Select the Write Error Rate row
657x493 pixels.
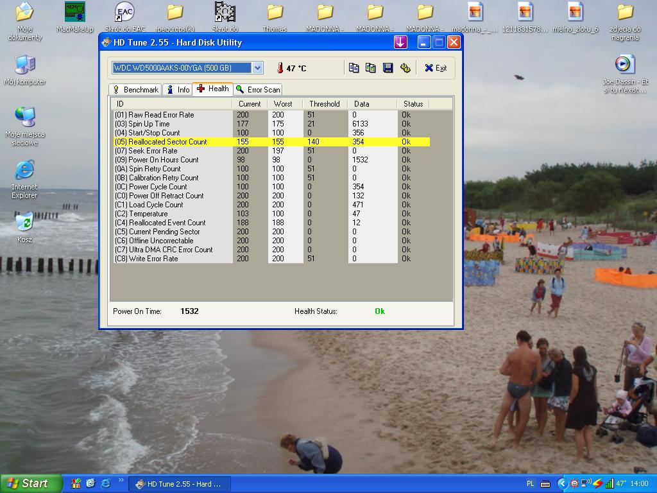271,259
